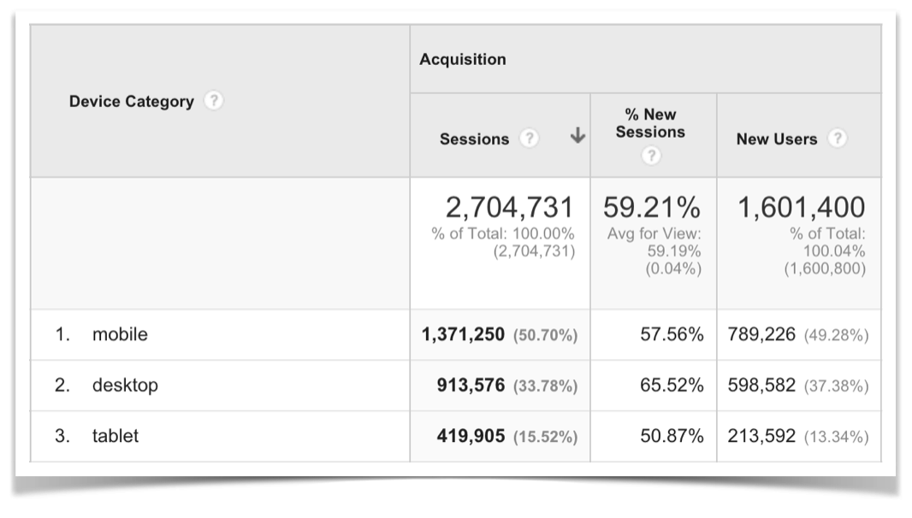Click the % New Sessions help icon
Image resolution: width=912 pixels, height=518 pixels.
pyautogui.click(x=652, y=156)
